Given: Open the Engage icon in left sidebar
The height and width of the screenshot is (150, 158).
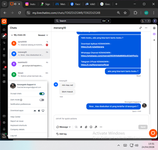Looking at the screenshot, I should point(4,43).
